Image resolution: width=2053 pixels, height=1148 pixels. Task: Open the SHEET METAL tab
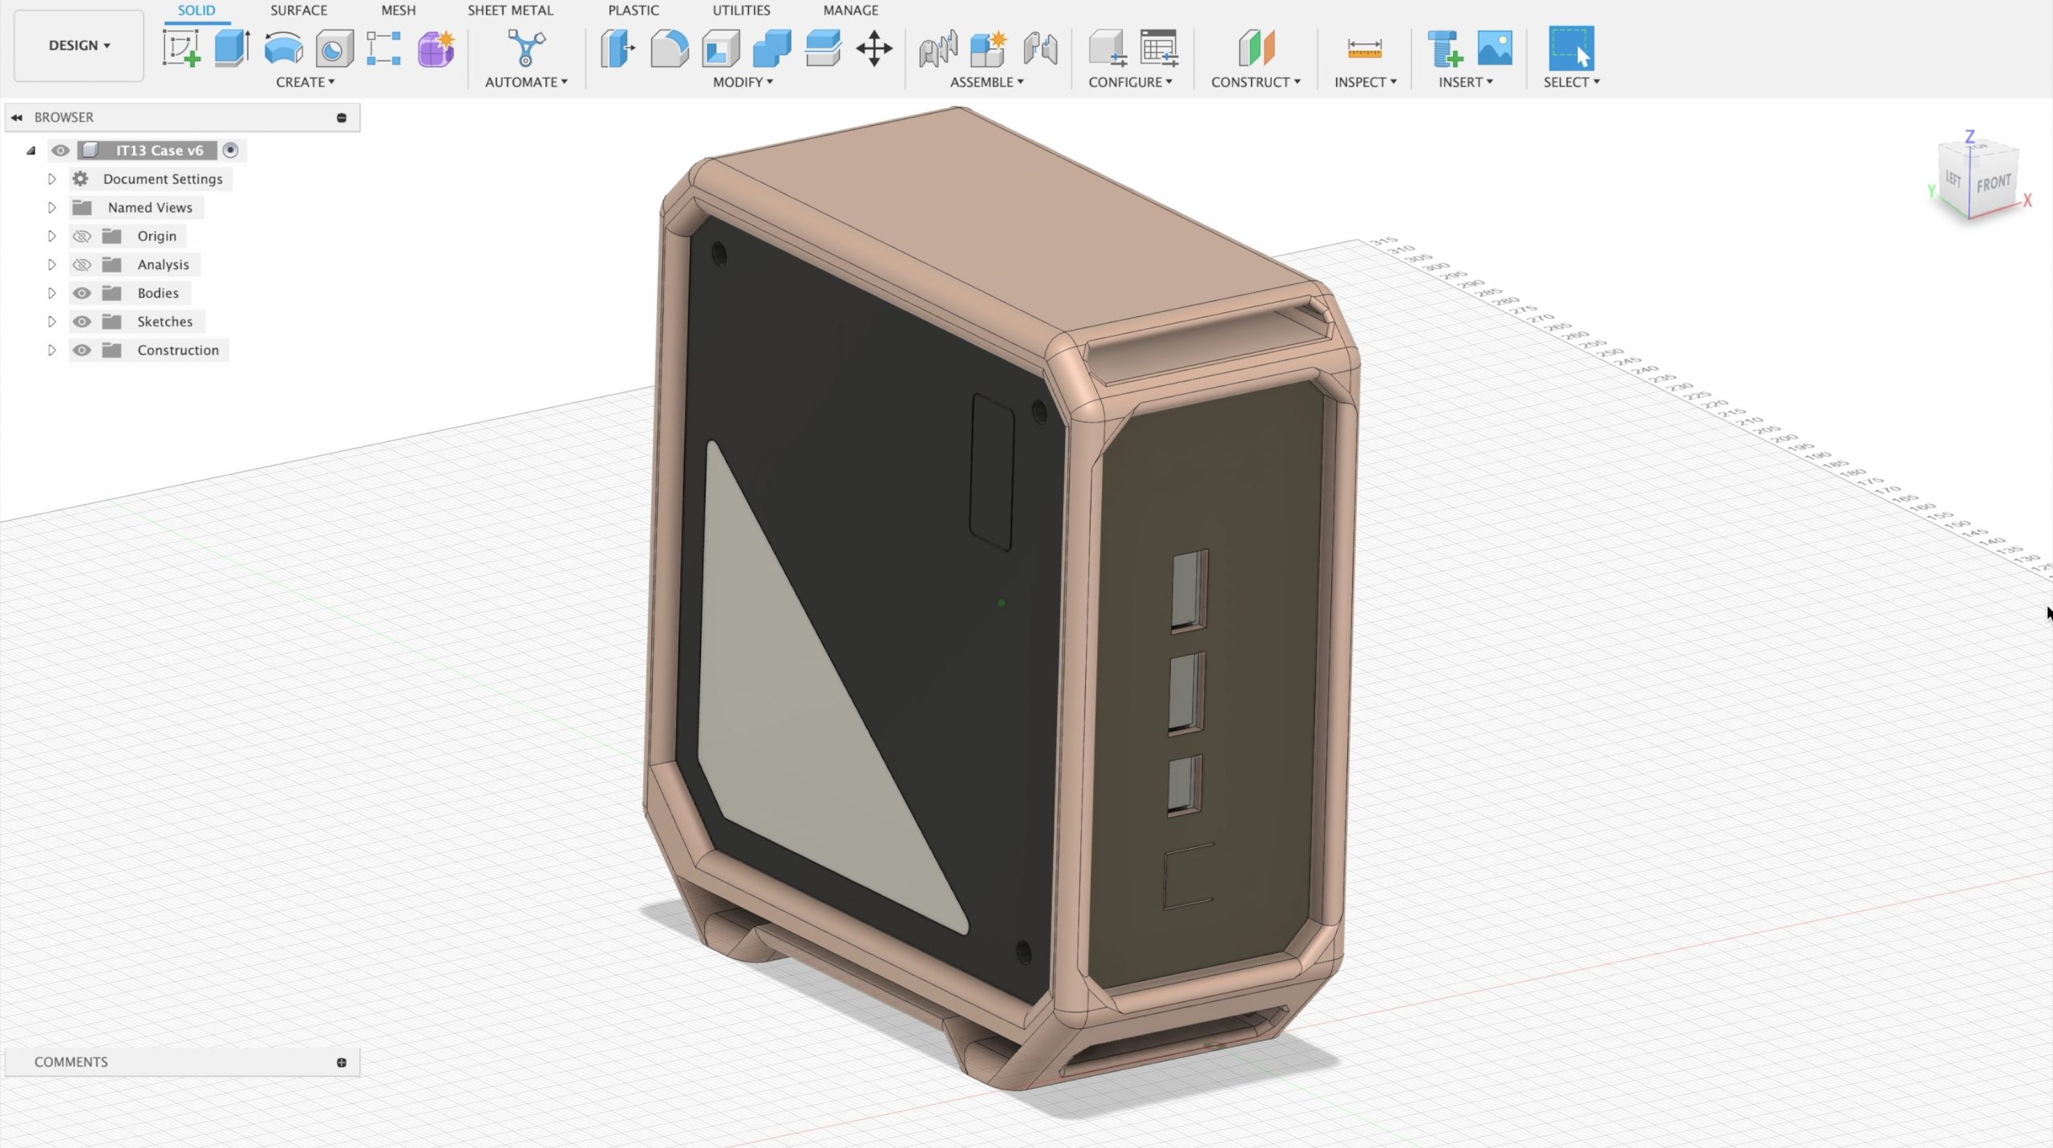[x=510, y=10]
